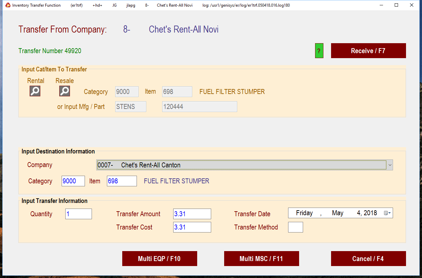Click the or Input Mfg / Part label
Image resolution: width=422 pixels, height=278 pixels.
click(81, 107)
